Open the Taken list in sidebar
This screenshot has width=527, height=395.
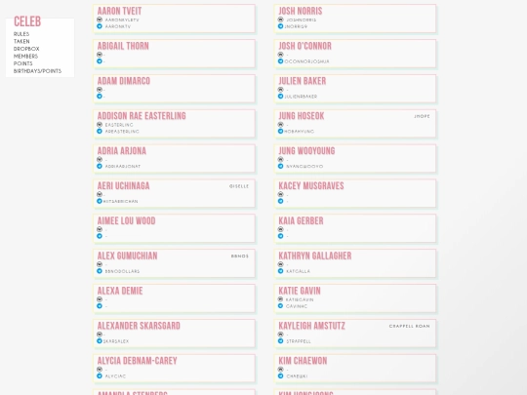point(21,41)
